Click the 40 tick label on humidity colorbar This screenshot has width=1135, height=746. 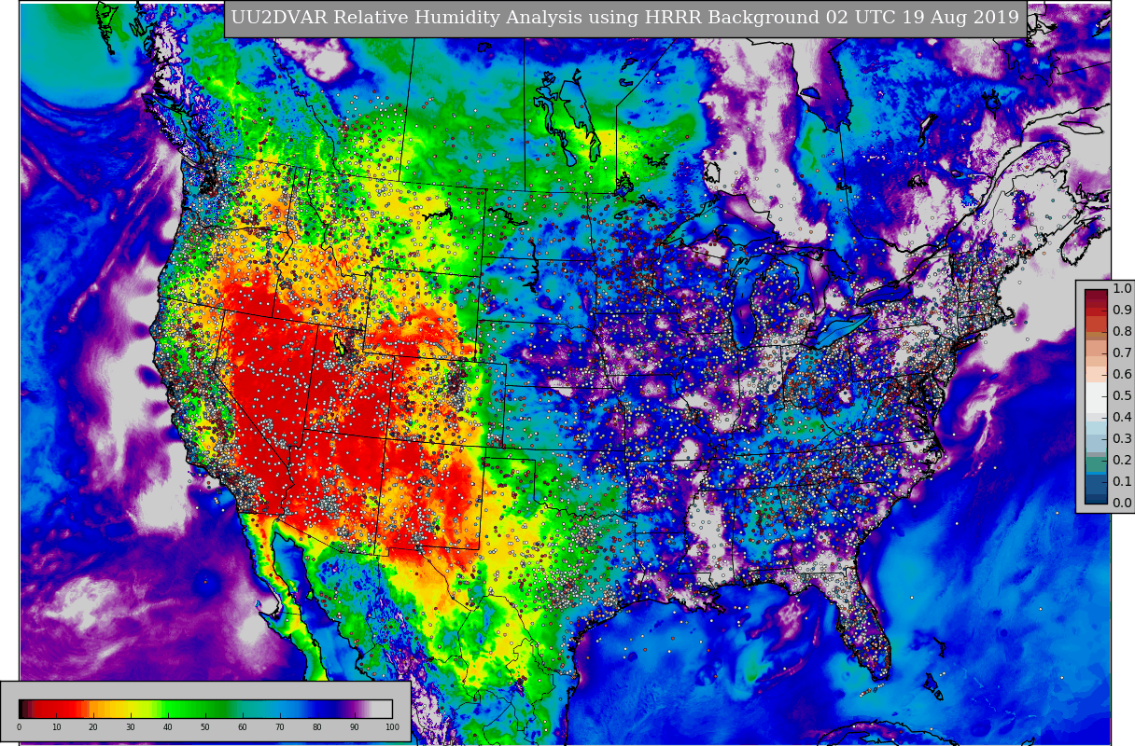click(x=168, y=727)
